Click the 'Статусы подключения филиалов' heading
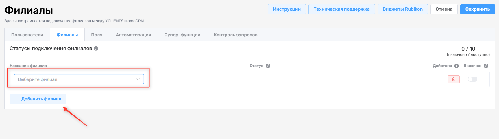The width and height of the screenshot is (499, 139). pyautogui.click(x=51, y=48)
